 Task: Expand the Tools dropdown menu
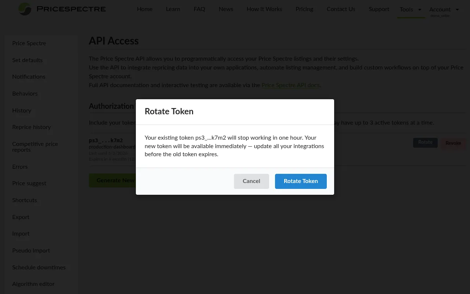pos(411,10)
